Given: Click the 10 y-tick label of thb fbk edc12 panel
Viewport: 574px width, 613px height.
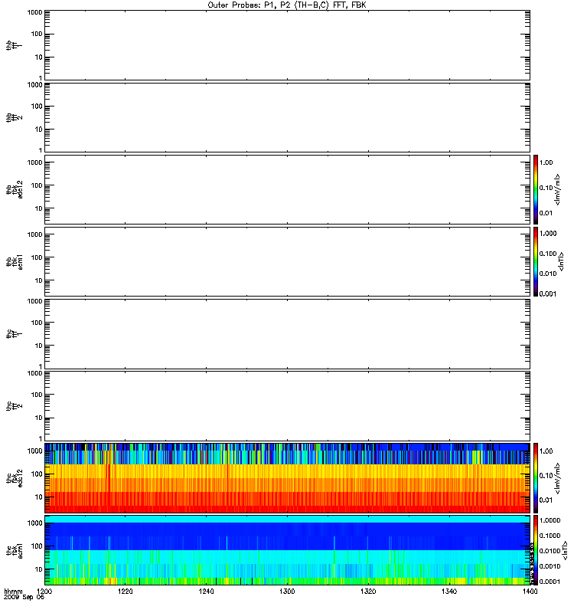Looking at the screenshot, I should click(39, 208).
